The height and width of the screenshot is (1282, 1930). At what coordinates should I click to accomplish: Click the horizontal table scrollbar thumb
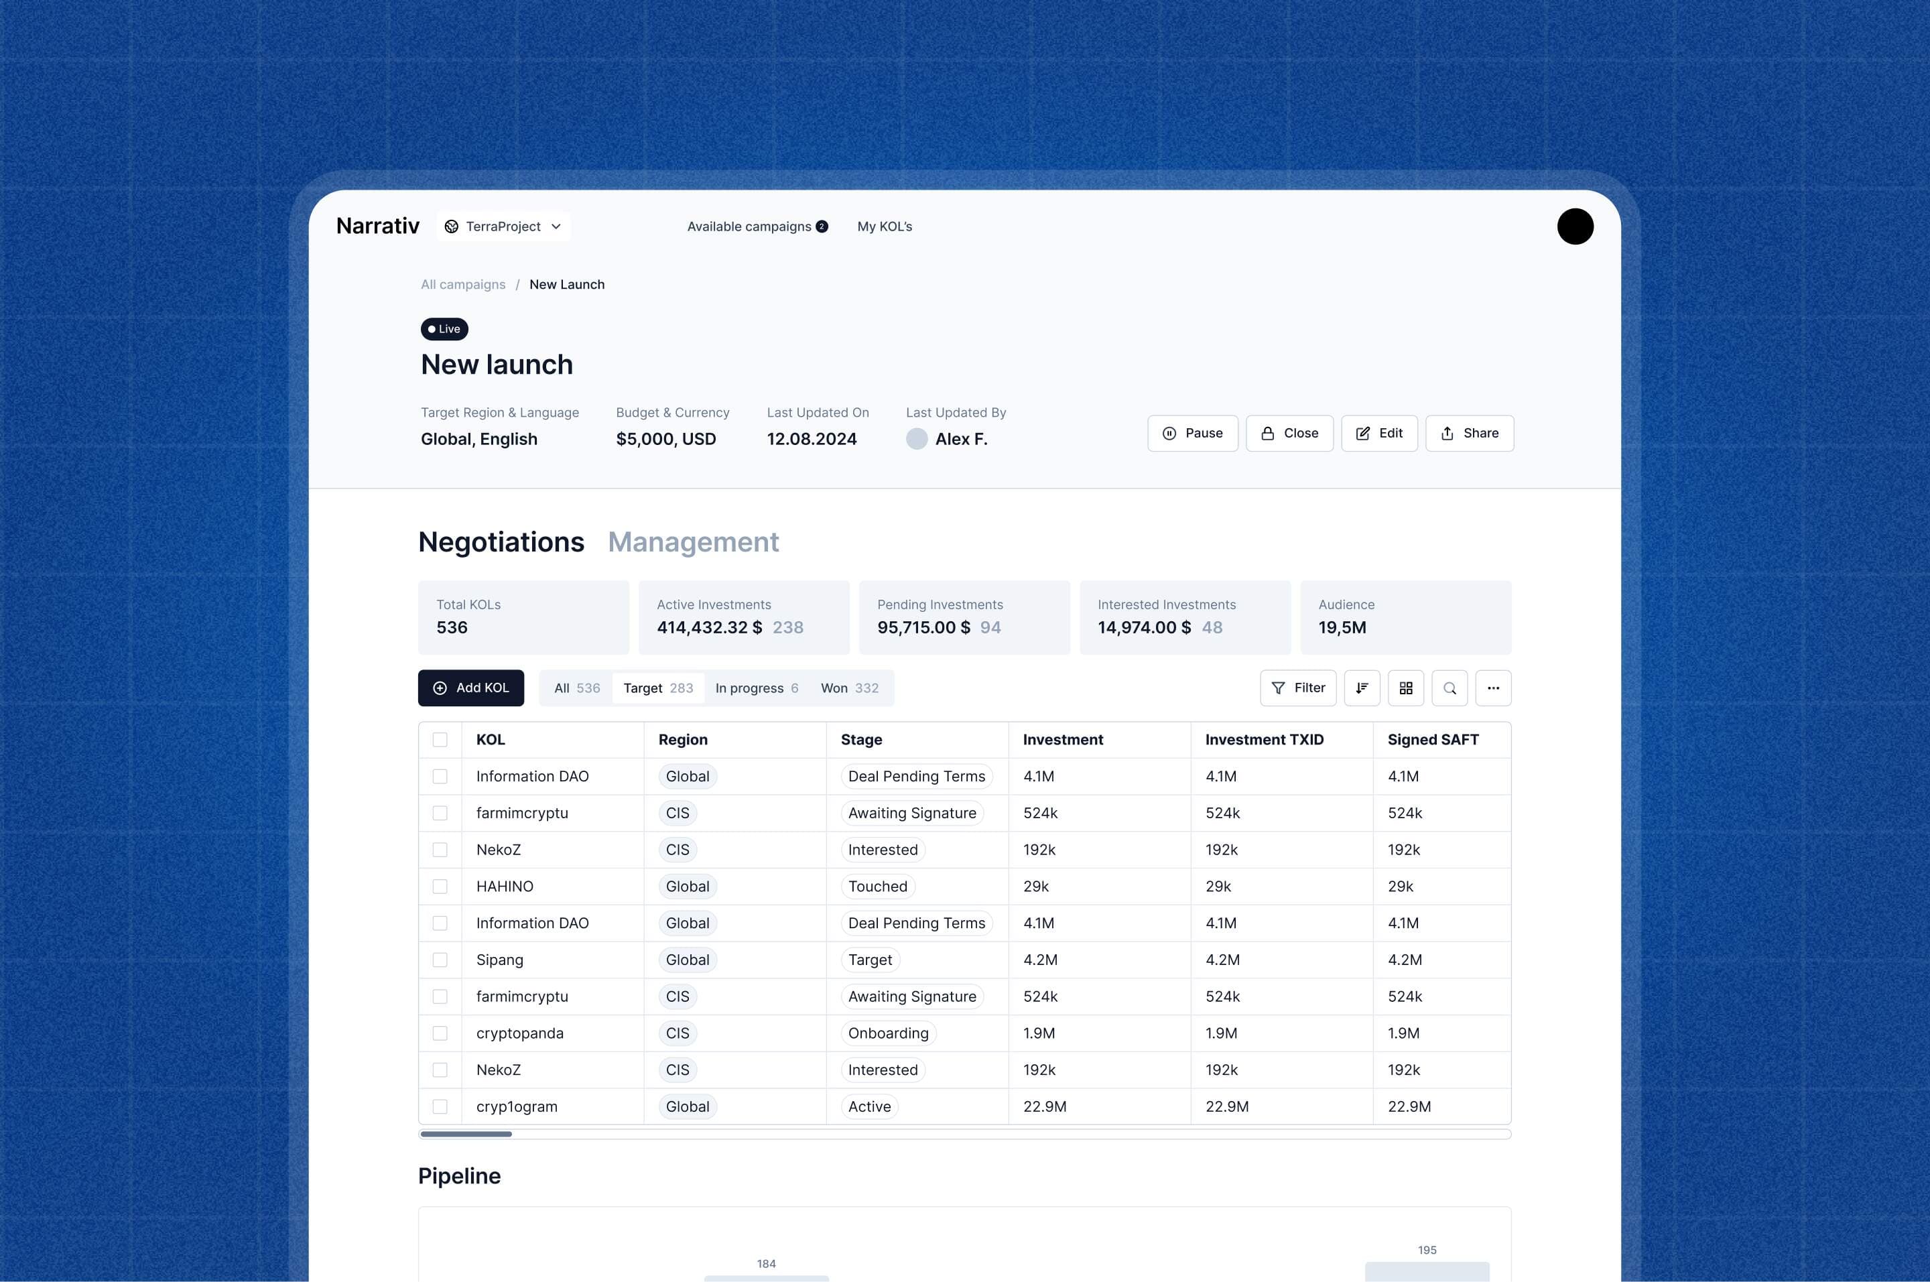coord(466,1134)
